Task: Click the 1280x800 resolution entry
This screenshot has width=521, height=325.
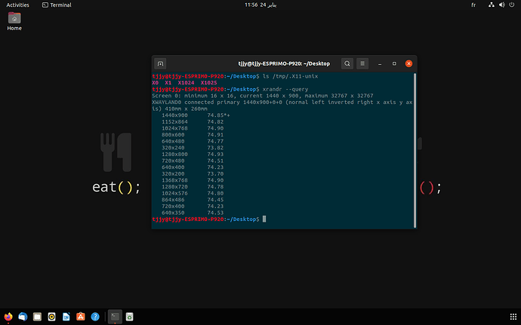Action: pyautogui.click(x=174, y=155)
